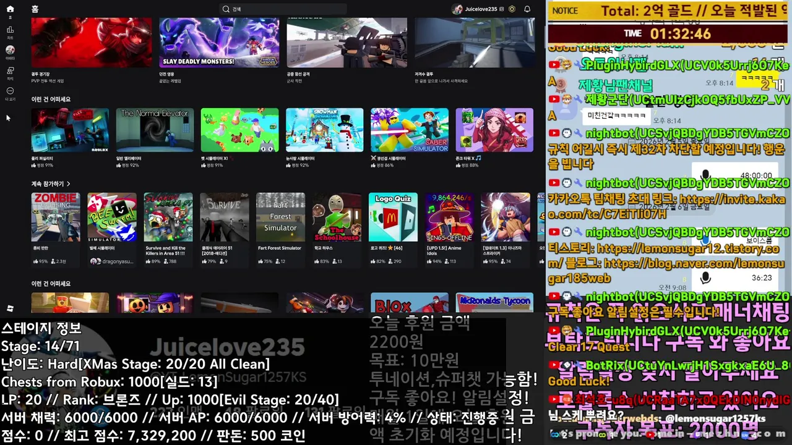Open the red PVP battle arena banner
792x445 pixels.
click(x=92, y=43)
